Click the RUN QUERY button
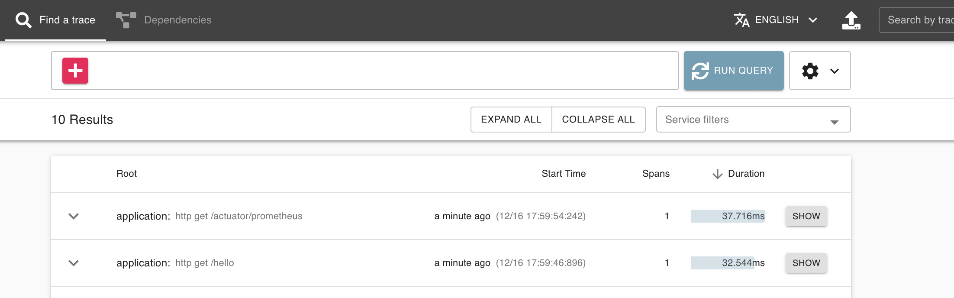This screenshot has width=954, height=298. point(734,70)
